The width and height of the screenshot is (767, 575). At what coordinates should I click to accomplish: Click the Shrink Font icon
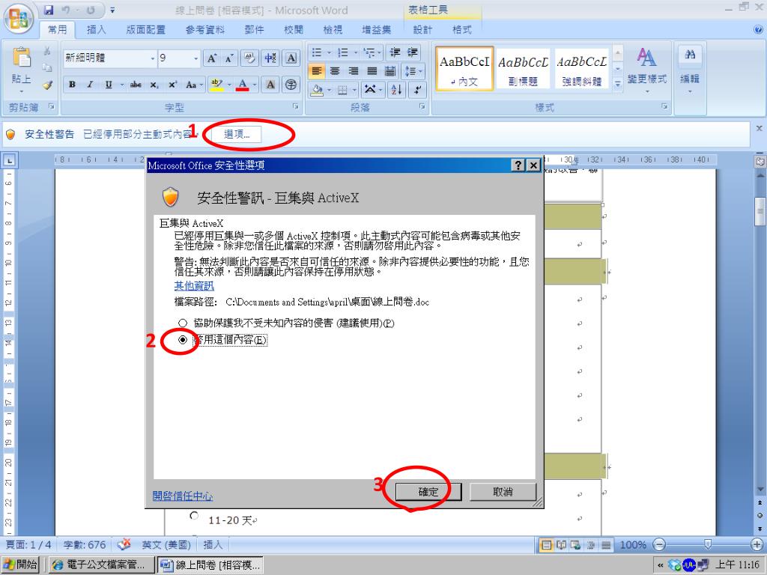229,58
